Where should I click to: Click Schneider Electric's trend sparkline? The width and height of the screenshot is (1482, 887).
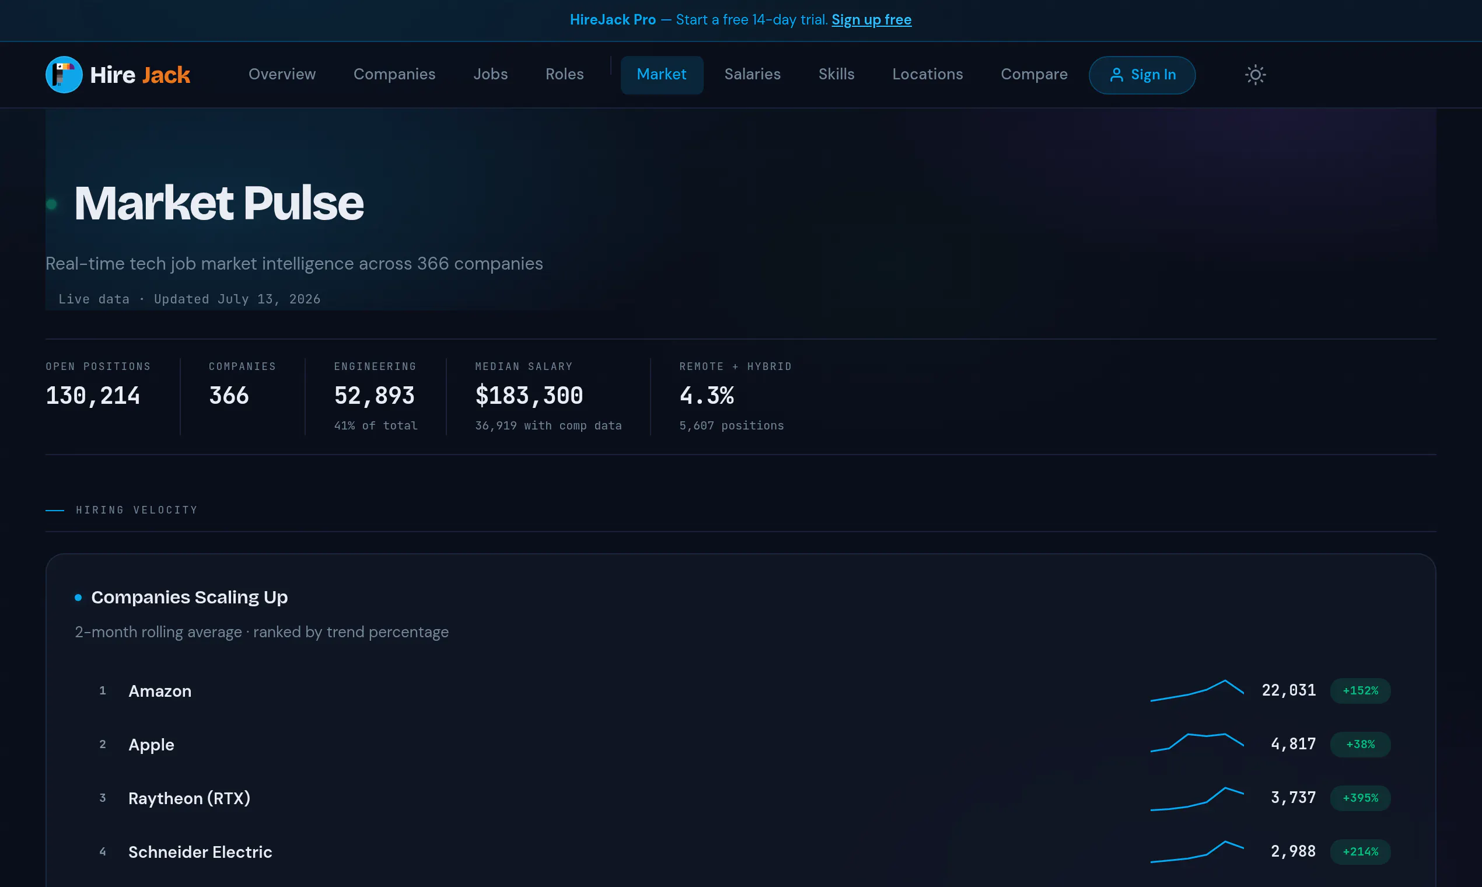[x=1197, y=852]
